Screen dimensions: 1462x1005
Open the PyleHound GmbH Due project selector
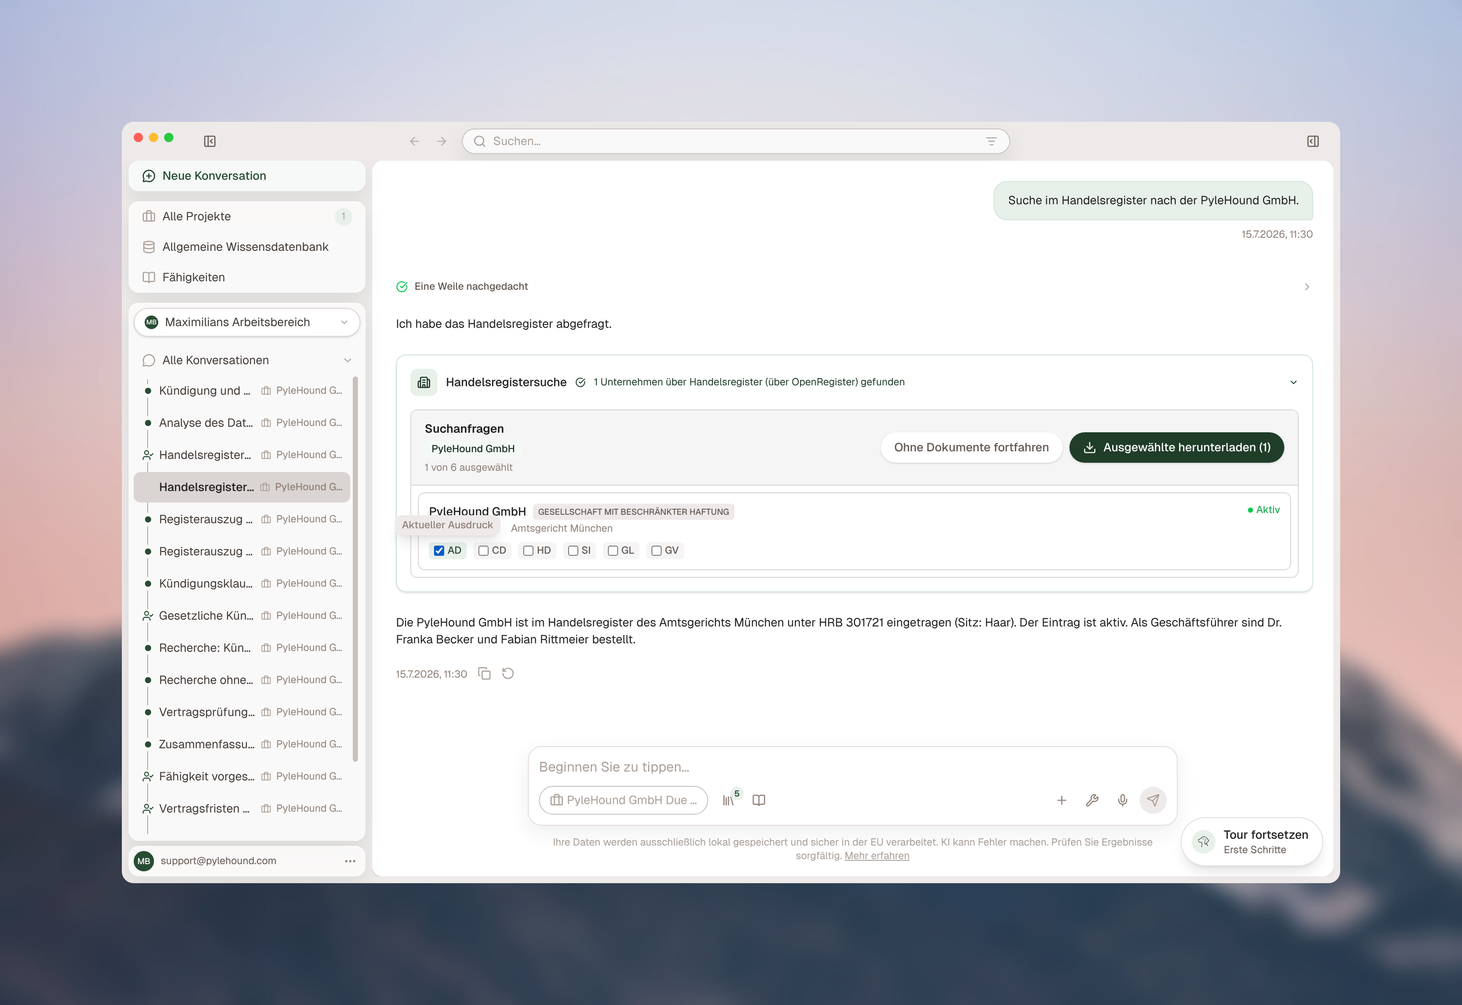(x=623, y=800)
